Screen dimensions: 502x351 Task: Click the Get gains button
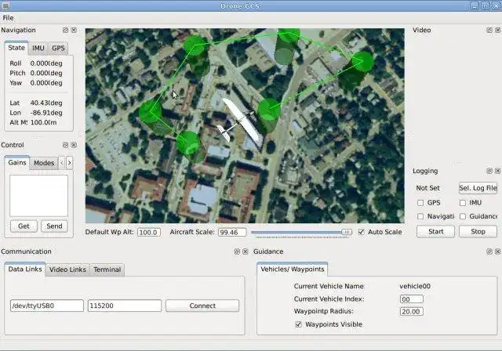click(24, 226)
